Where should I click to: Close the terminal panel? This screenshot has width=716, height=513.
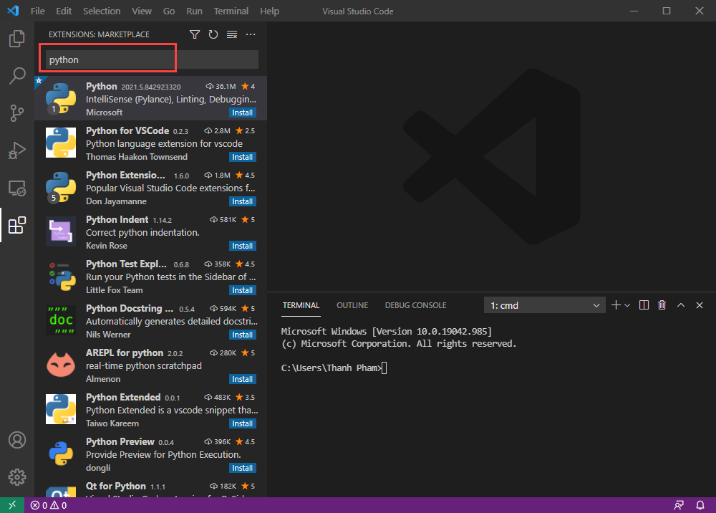tap(700, 305)
